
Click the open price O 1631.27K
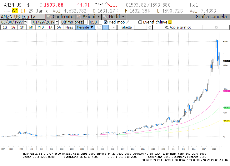pos(105,11)
